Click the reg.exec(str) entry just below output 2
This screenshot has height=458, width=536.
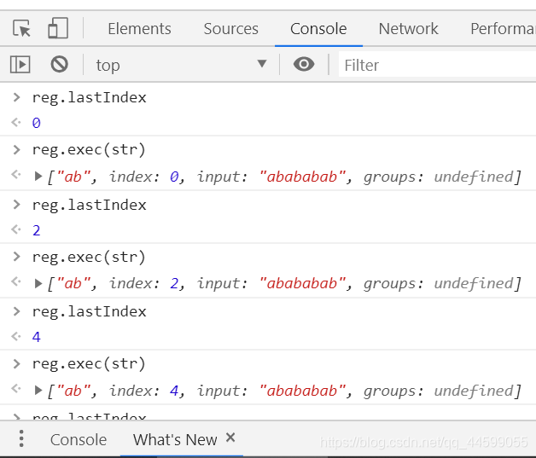[x=89, y=257]
